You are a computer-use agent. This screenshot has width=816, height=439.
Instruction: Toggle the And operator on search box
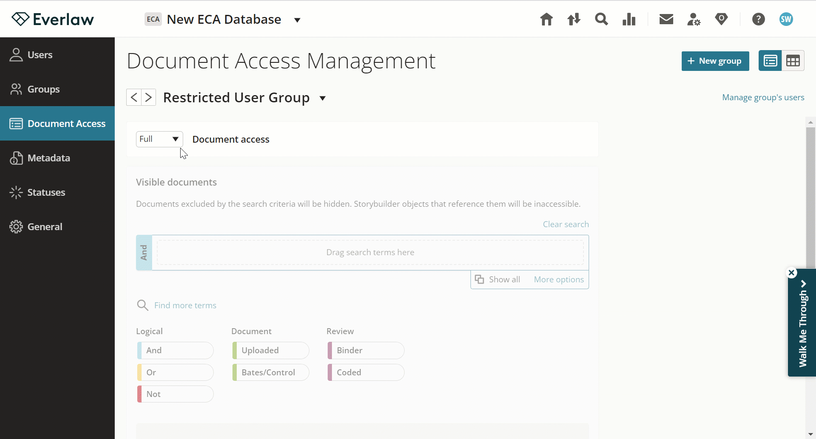(x=144, y=253)
